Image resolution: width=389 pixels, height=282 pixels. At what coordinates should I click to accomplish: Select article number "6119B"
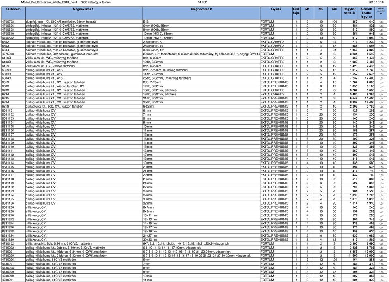click(6, 58)
